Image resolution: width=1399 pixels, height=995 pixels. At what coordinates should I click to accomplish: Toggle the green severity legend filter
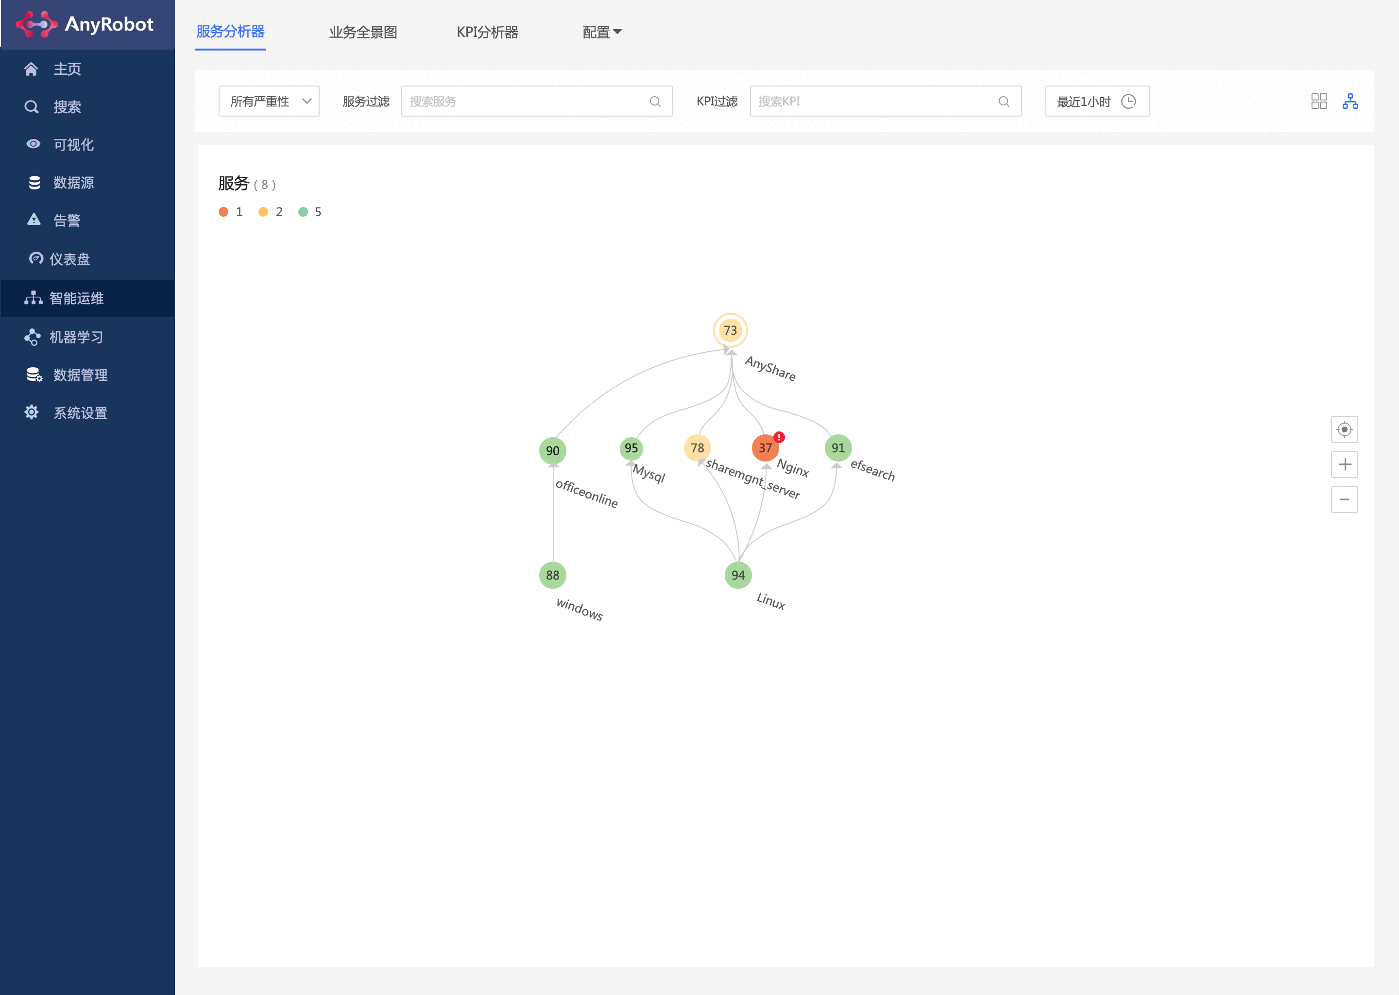tap(303, 212)
